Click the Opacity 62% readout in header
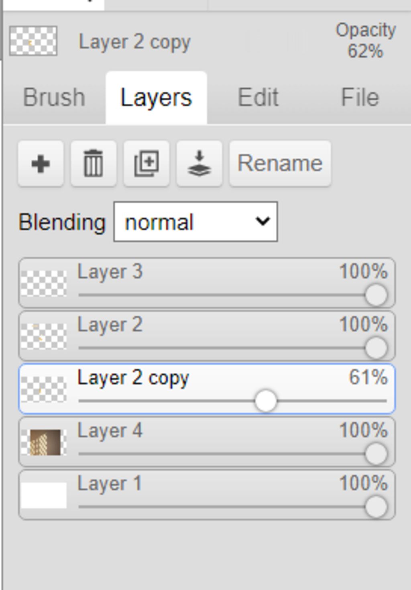This screenshot has width=411, height=590. point(366,41)
